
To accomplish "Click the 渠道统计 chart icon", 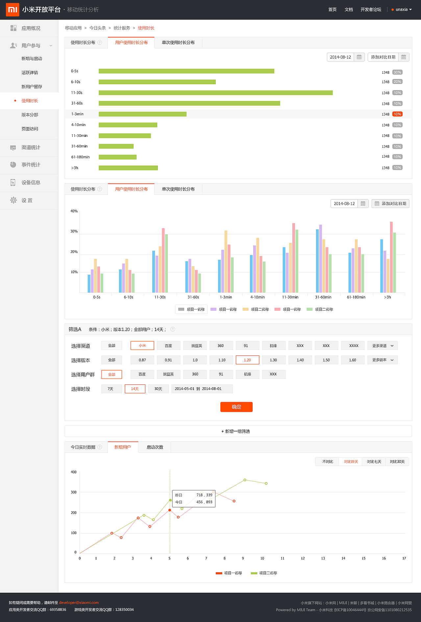I will 13,148.
